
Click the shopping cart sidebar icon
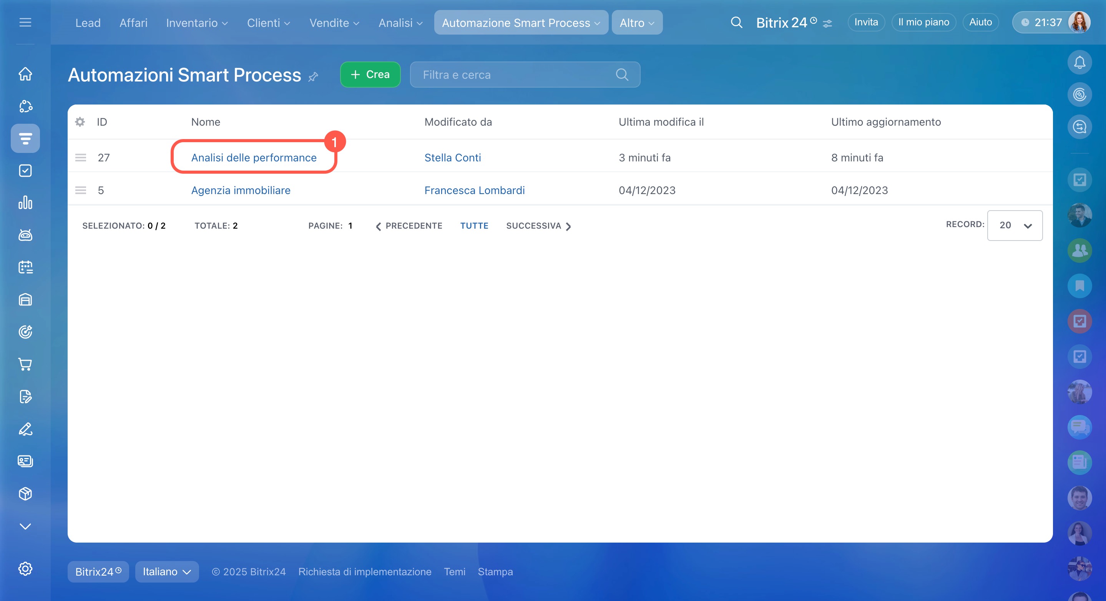click(x=25, y=364)
